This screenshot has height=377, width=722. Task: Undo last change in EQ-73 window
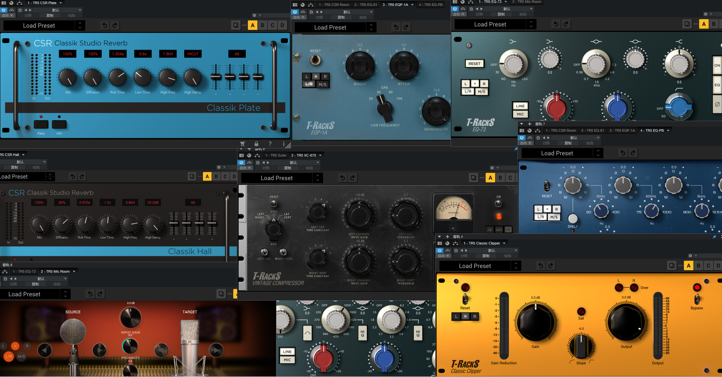[x=556, y=24]
